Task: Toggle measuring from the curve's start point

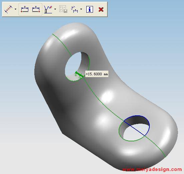Action: point(25,9)
